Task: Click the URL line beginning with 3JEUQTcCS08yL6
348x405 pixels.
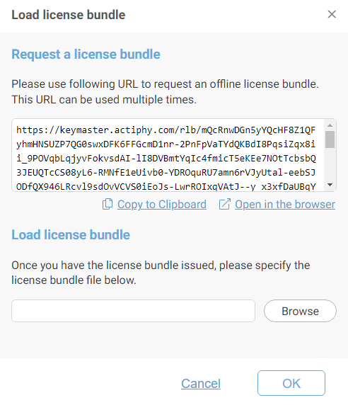Action: 166,172
